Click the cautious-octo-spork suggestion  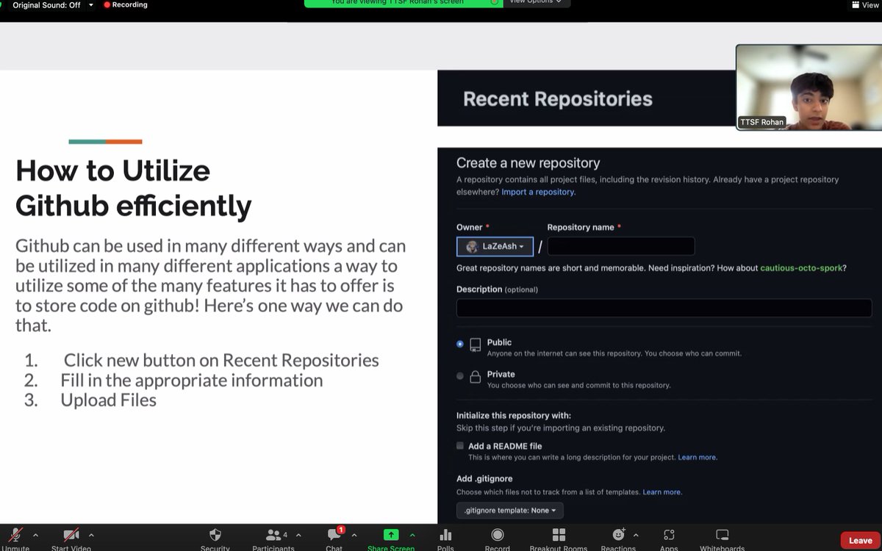[x=801, y=268]
